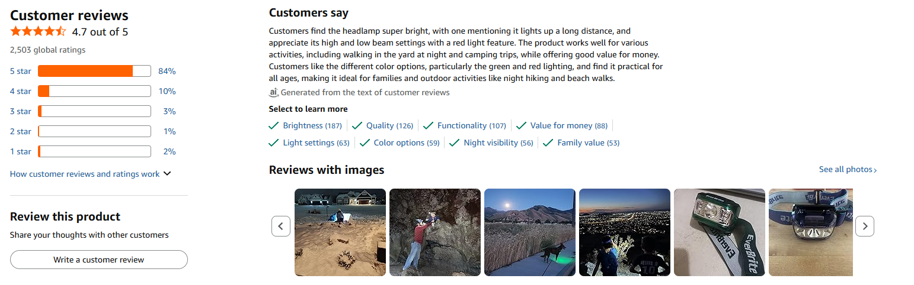Expand How customer reviews and ratings work

[91, 174]
